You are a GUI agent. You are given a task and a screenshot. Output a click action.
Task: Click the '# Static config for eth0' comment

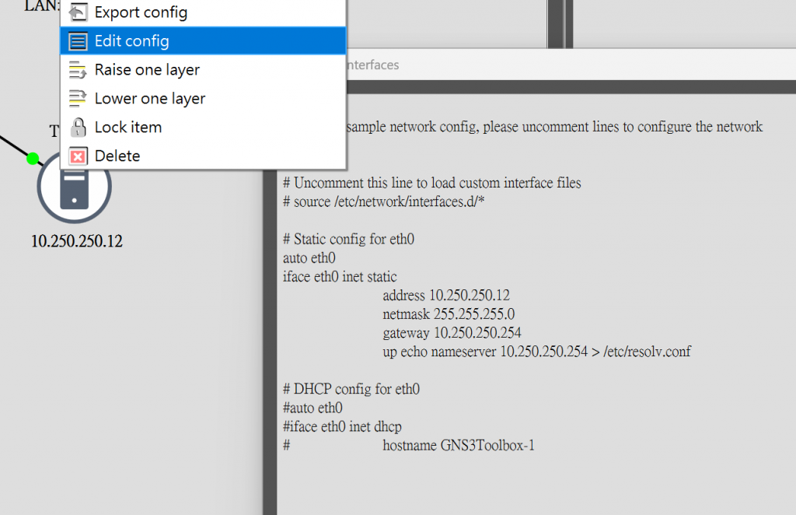point(348,239)
